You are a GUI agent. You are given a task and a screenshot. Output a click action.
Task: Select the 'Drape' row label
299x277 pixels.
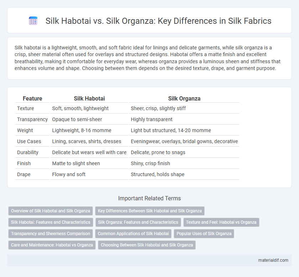[24, 174]
